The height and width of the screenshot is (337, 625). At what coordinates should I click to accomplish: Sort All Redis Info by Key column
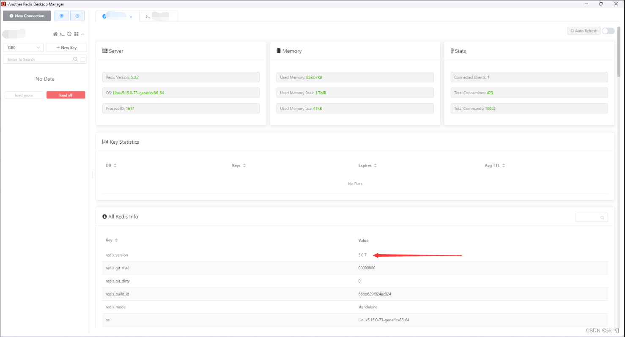[x=116, y=240]
